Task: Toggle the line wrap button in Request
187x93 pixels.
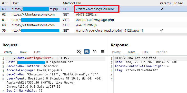Action: click(x=87, y=51)
